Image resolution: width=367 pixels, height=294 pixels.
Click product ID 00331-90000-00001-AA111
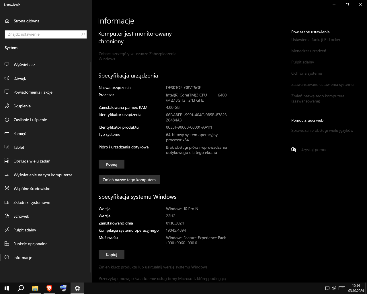(189, 127)
